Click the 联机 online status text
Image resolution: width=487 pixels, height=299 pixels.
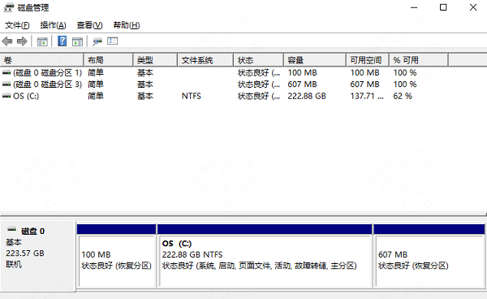point(14,265)
